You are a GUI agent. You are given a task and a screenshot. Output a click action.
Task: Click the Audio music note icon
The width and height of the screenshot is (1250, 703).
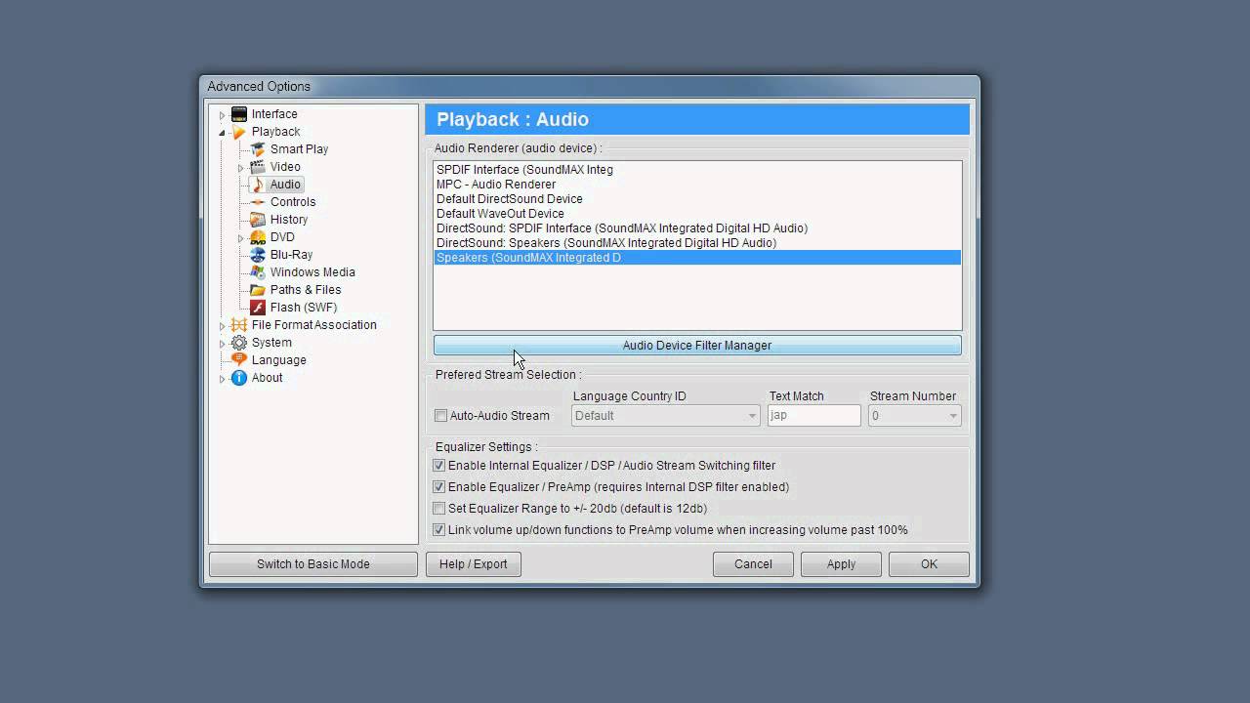tap(258, 185)
